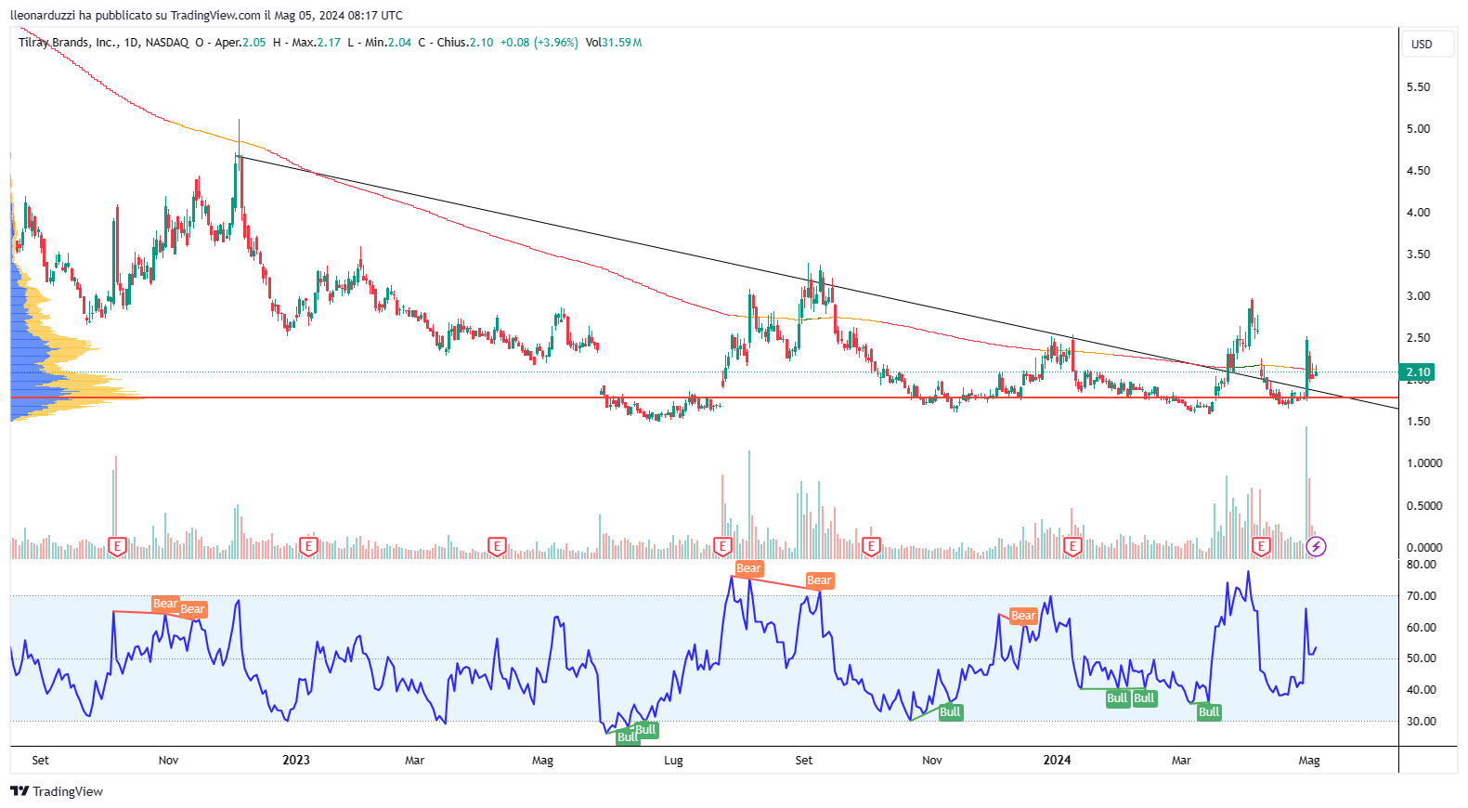Click the 70.00 RSI axis label
Viewport: 1468px width, 808px height.
pyautogui.click(x=1422, y=596)
